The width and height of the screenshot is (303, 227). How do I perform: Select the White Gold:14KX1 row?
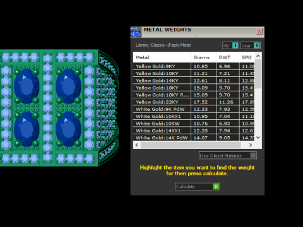coord(194,131)
